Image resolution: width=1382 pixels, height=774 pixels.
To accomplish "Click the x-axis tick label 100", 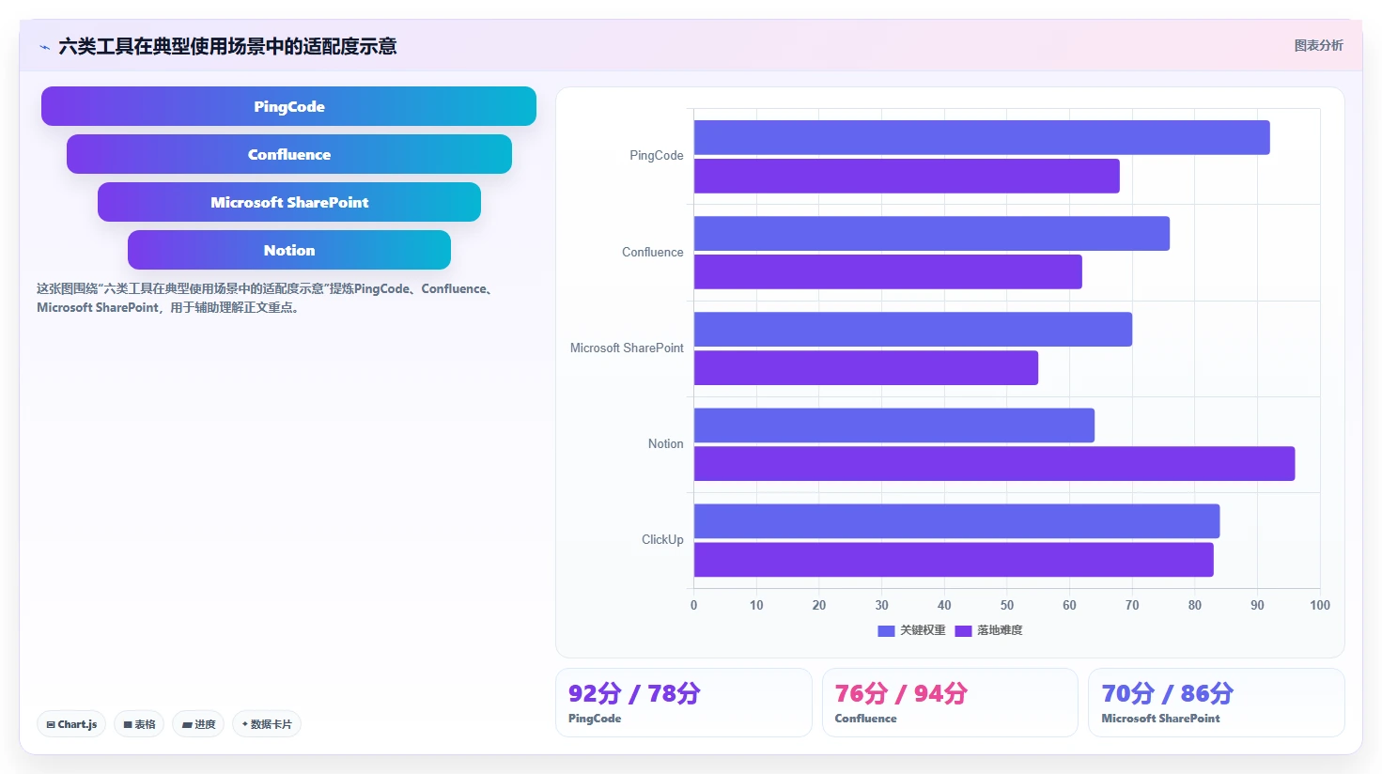I will point(1320,605).
